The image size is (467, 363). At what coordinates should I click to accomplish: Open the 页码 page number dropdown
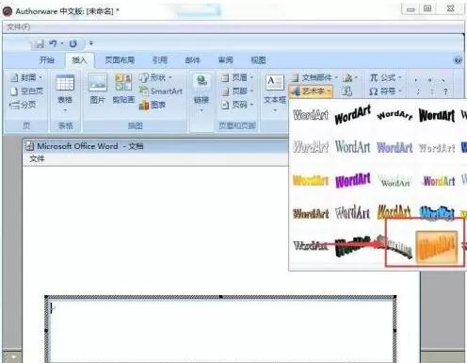[x=237, y=105]
